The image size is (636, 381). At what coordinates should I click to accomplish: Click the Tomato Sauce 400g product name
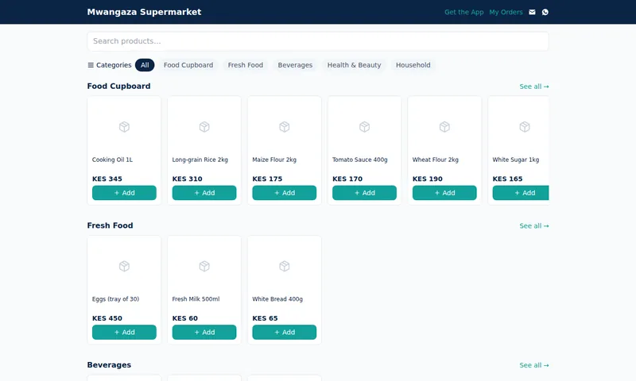[360, 160]
